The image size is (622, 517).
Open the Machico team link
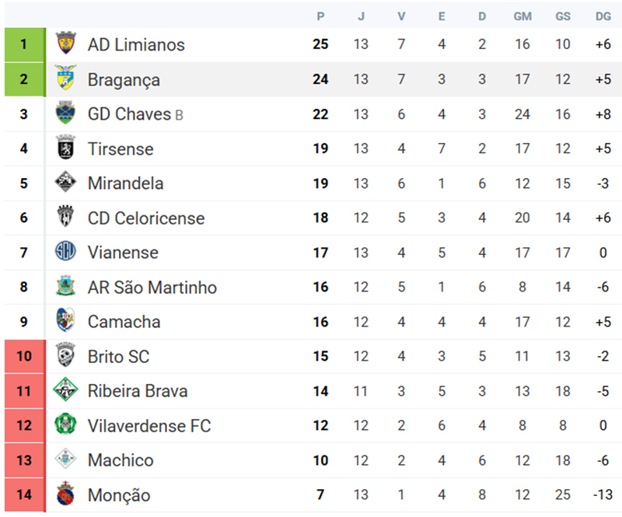click(x=121, y=460)
